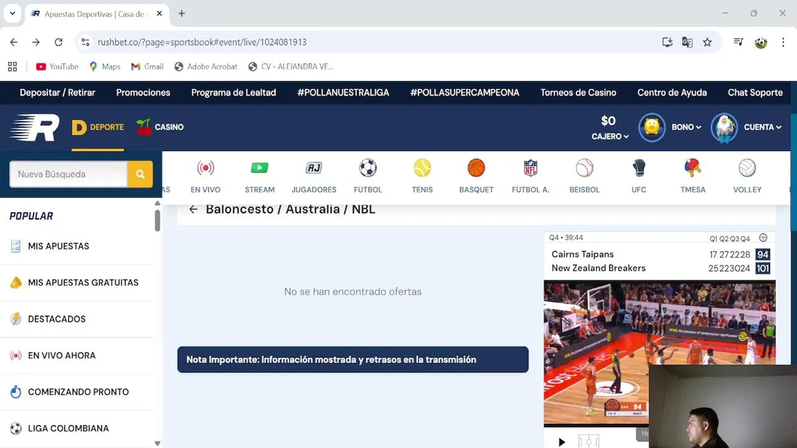Open the Gmail bookmark
797x448 pixels.
coord(147,67)
